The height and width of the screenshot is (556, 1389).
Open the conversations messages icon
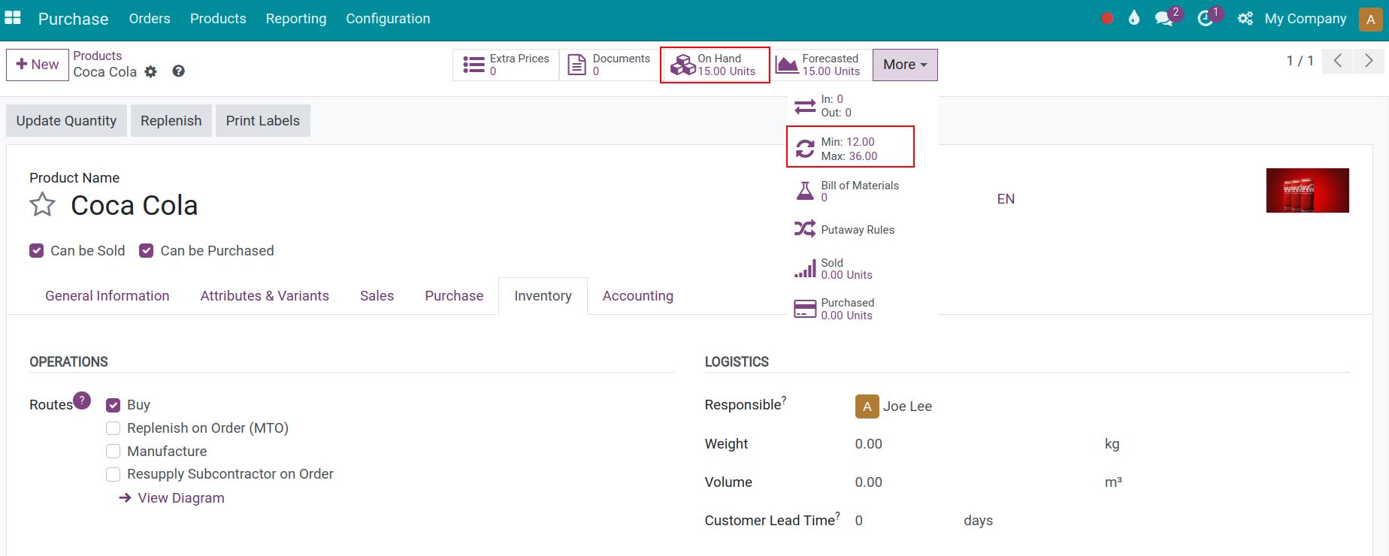pos(1164,19)
